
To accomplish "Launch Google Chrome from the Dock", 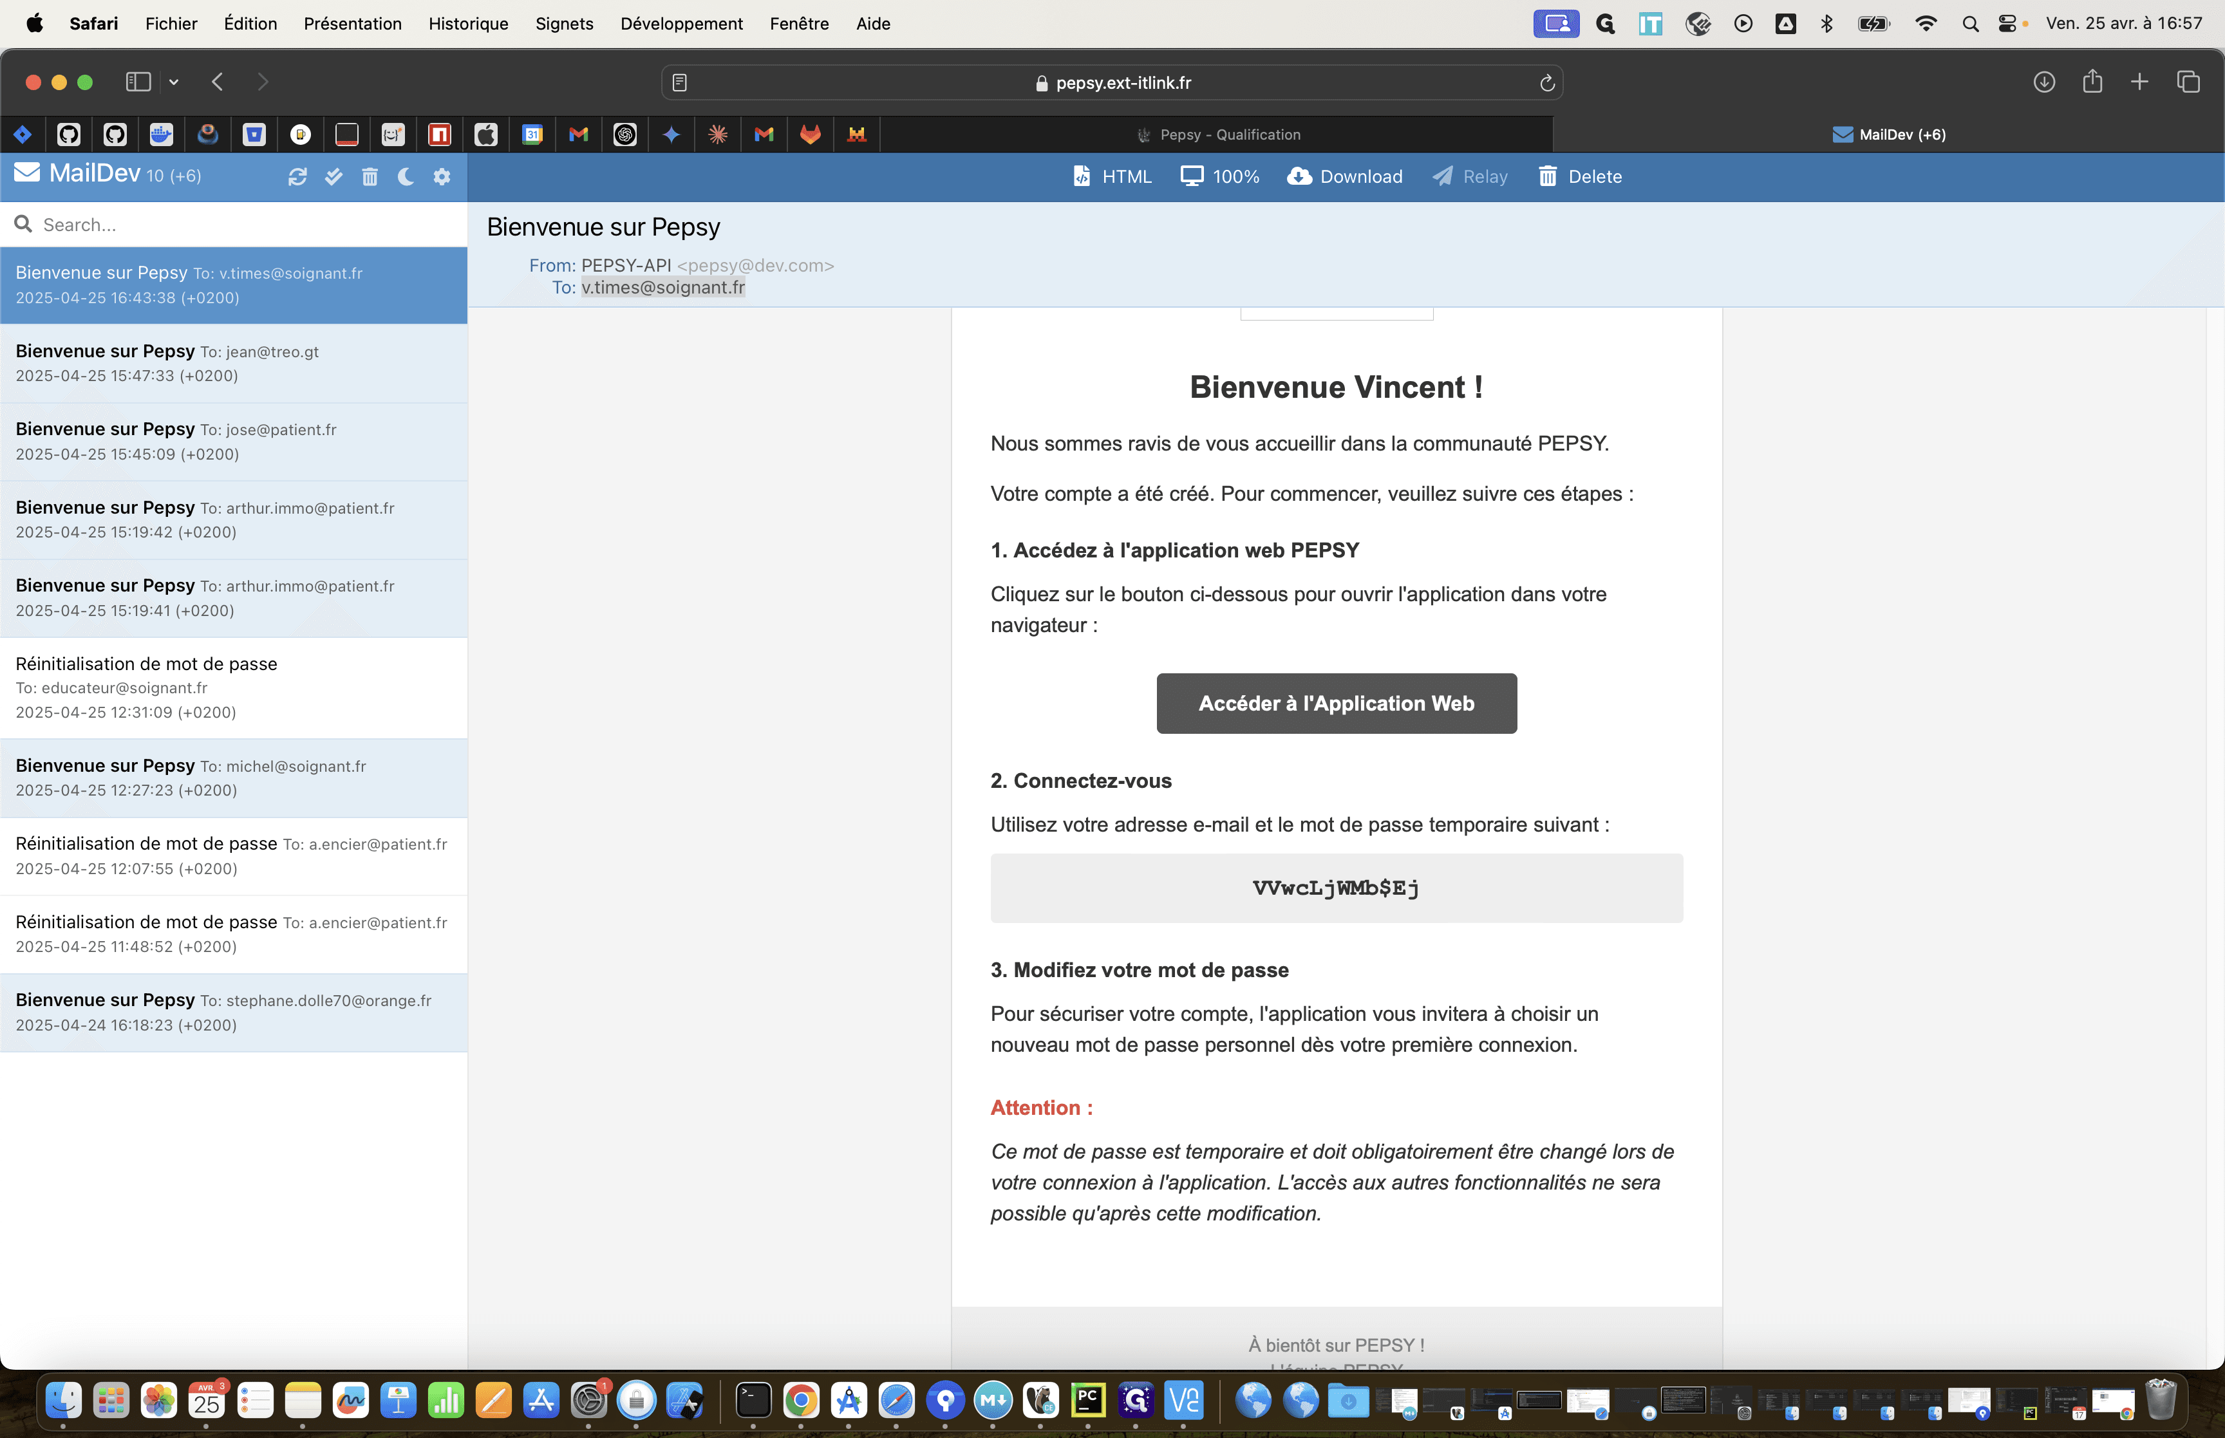I will click(800, 1400).
